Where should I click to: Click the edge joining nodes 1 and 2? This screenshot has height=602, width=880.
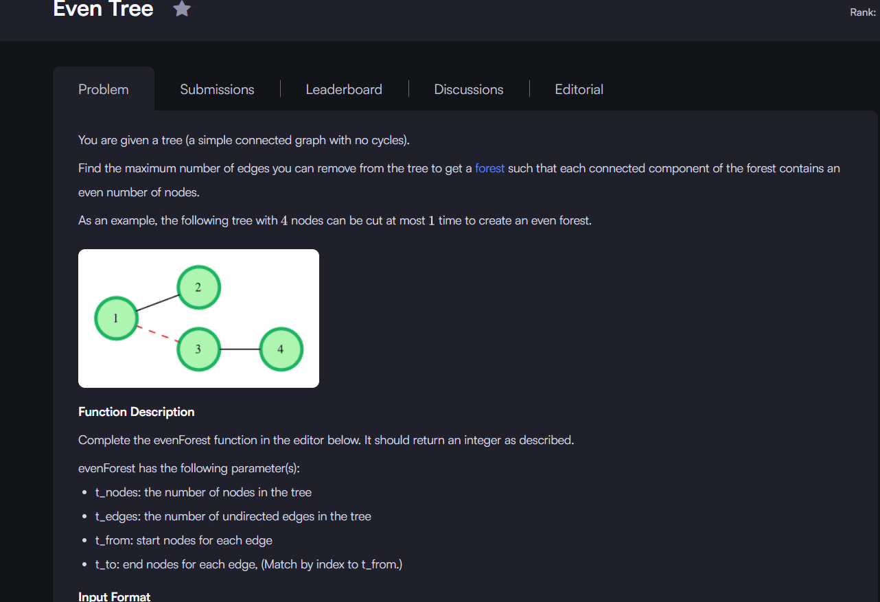click(157, 303)
